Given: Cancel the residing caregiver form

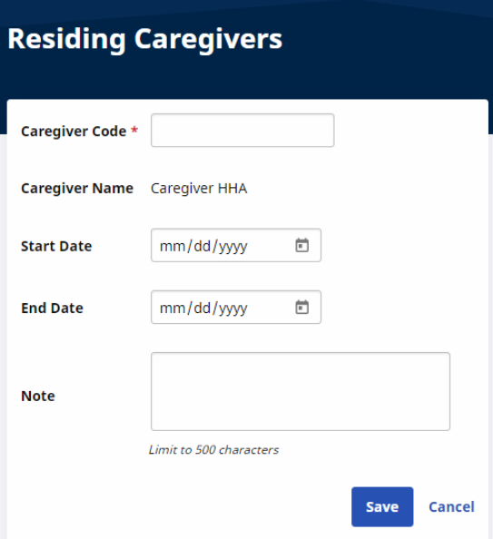Looking at the screenshot, I should coord(451,506).
